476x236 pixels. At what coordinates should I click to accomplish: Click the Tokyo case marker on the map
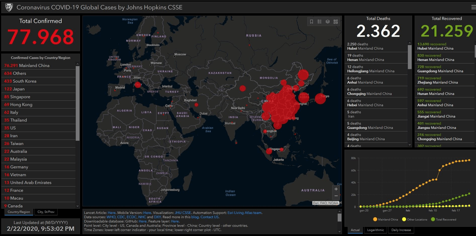(x=320, y=98)
